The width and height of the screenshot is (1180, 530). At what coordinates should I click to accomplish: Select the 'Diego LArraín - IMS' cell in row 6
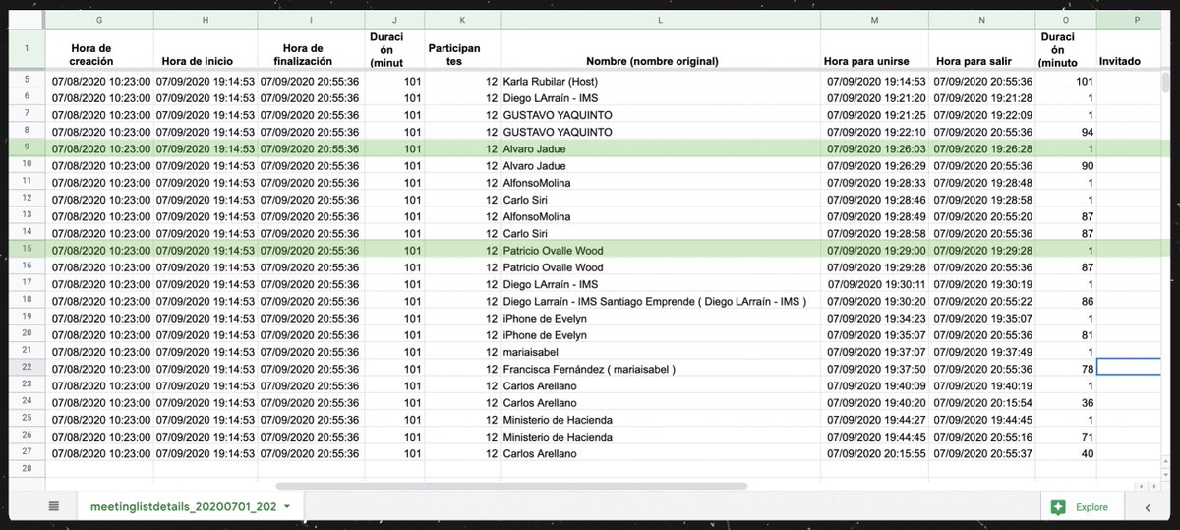[660, 97]
